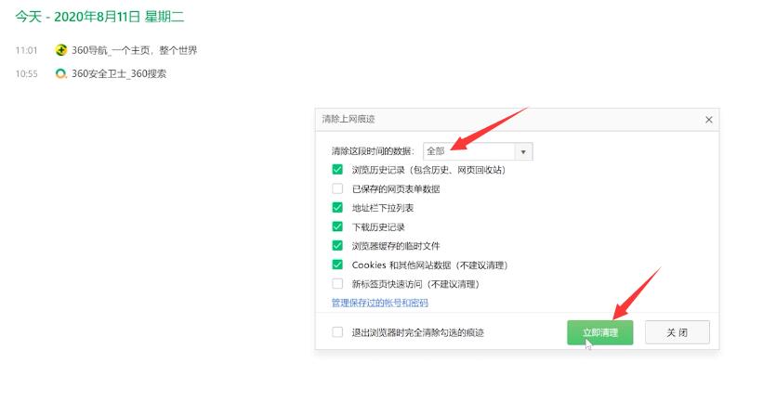The height and width of the screenshot is (401, 763).
Task: Check 新标签页快速访问 checkbox
Action: pos(337,283)
